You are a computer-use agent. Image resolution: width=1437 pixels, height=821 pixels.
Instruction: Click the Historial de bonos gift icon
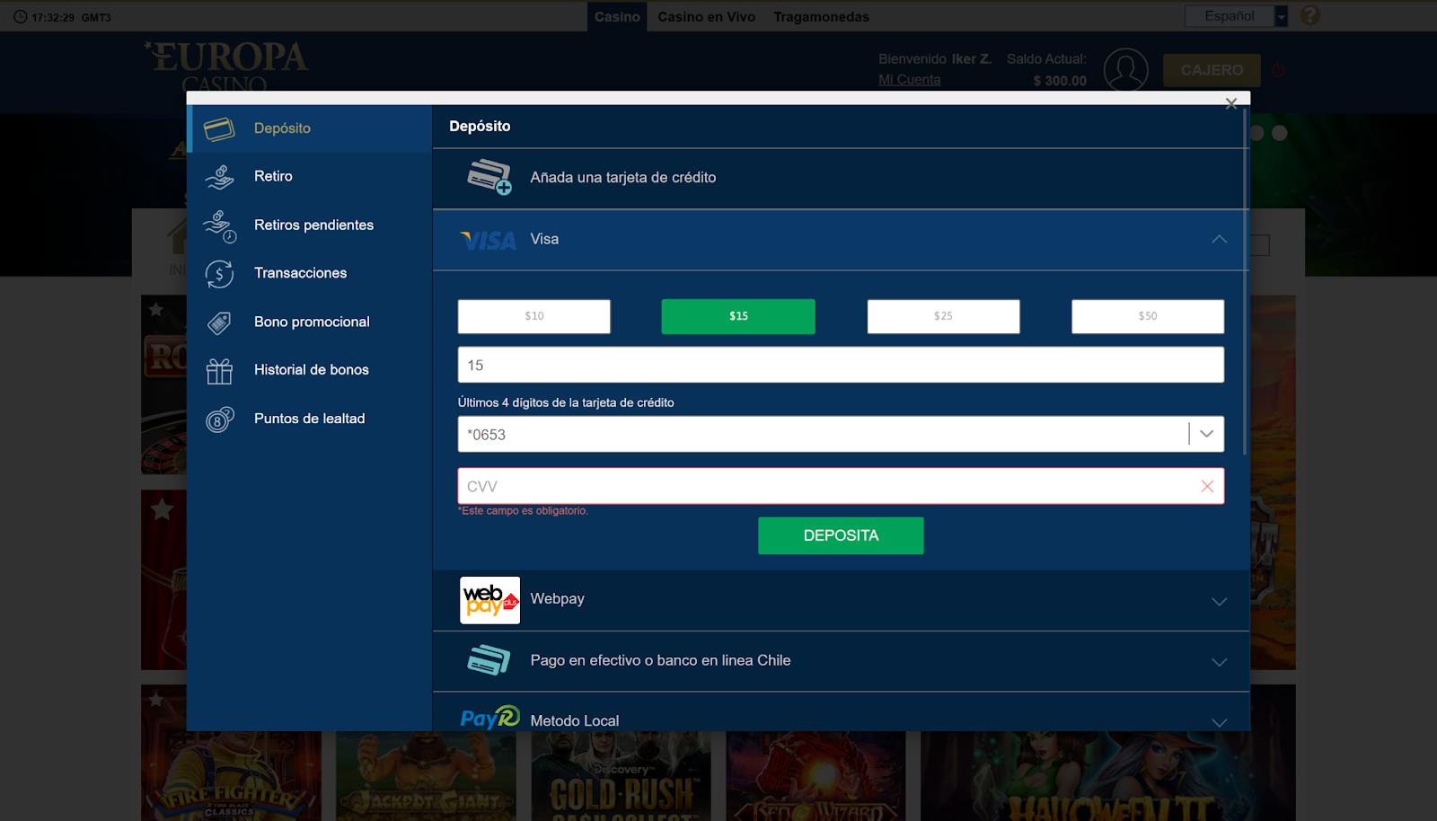tap(219, 371)
